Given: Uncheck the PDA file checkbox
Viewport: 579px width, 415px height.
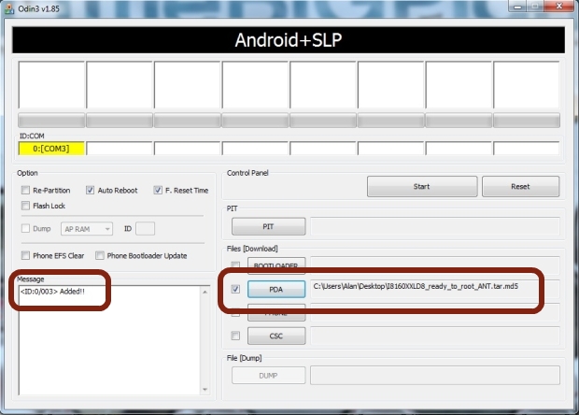Looking at the screenshot, I should tap(235, 289).
